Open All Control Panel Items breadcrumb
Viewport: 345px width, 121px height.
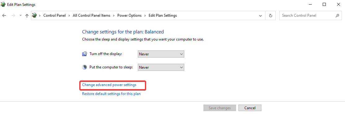click(92, 15)
